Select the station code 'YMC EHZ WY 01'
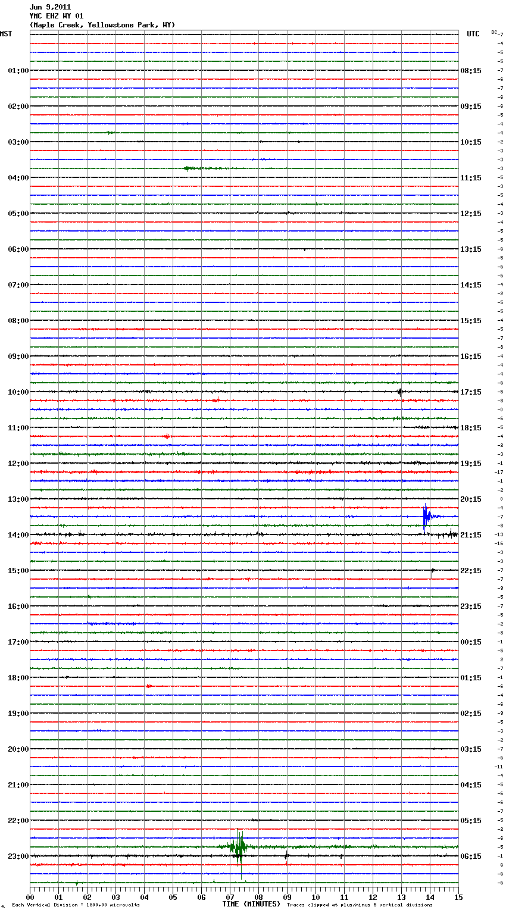Screen dimensions: 506x913 (x=57, y=16)
